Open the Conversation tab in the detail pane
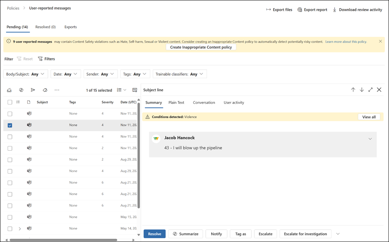389x242 pixels. 204,103
